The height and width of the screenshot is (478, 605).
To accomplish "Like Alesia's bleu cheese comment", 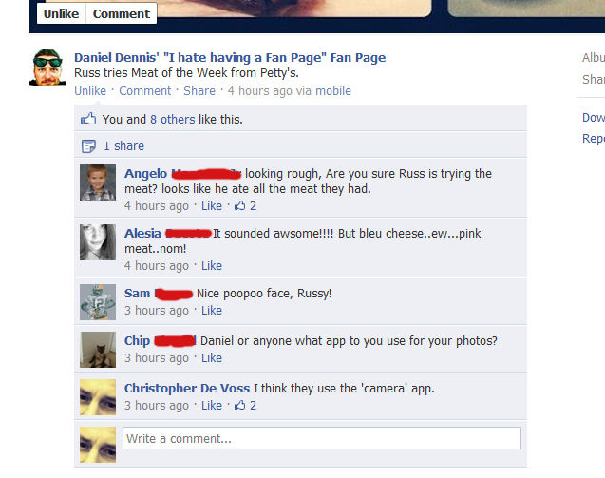I will [212, 266].
